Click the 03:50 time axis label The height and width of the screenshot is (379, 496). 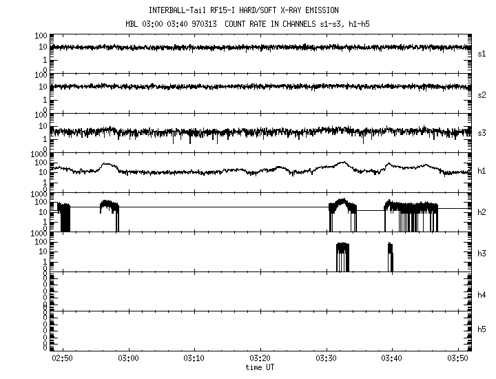click(x=457, y=359)
